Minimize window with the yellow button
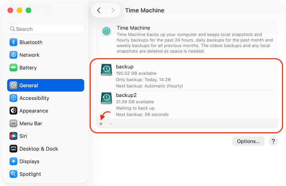 pyautogui.click(x=19, y=10)
